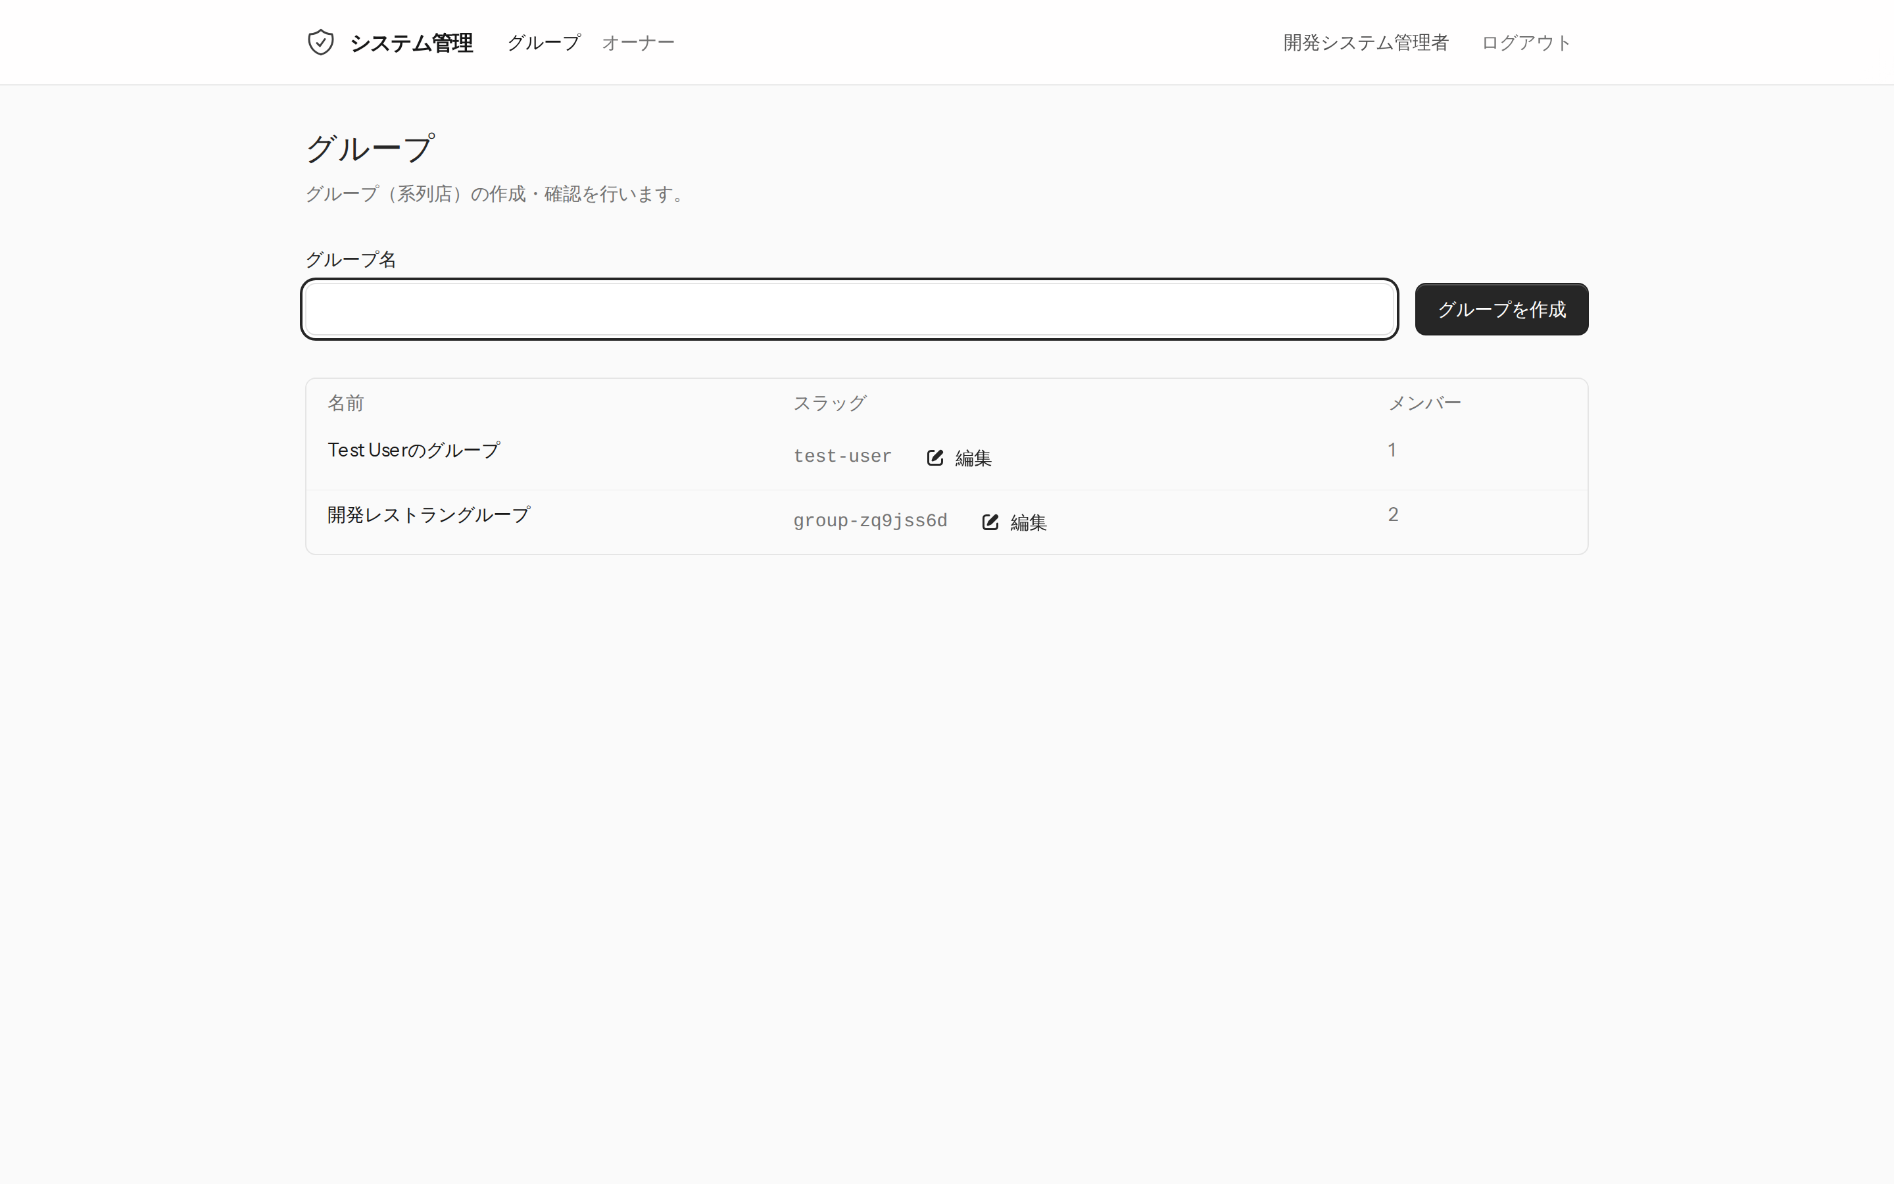The width and height of the screenshot is (1894, 1184).
Task: Click the グループ（系列店）description text
Action: click(498, 194)
